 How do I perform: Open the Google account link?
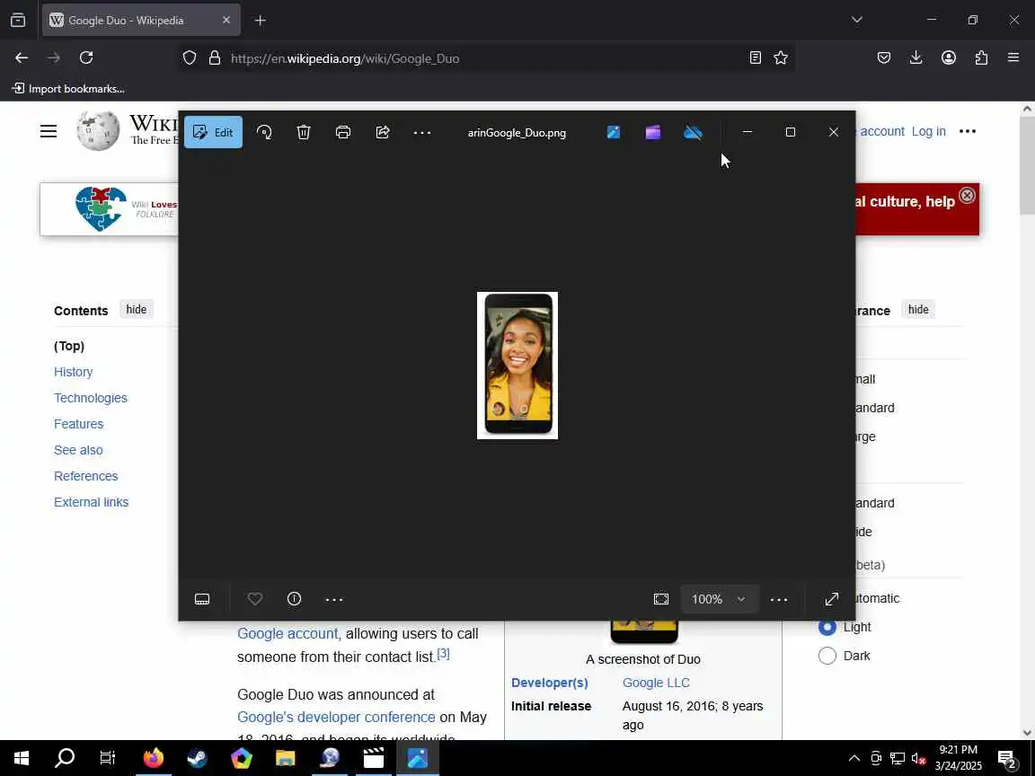pos(289,633)
